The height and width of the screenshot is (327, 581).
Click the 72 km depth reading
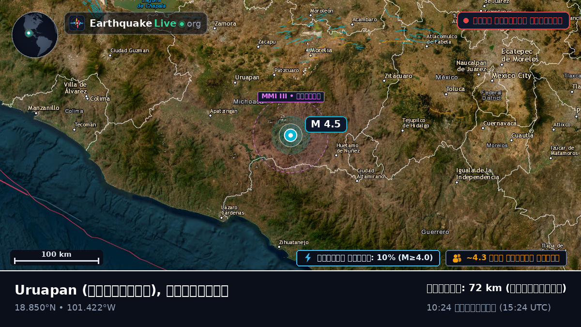coord(496,288)
